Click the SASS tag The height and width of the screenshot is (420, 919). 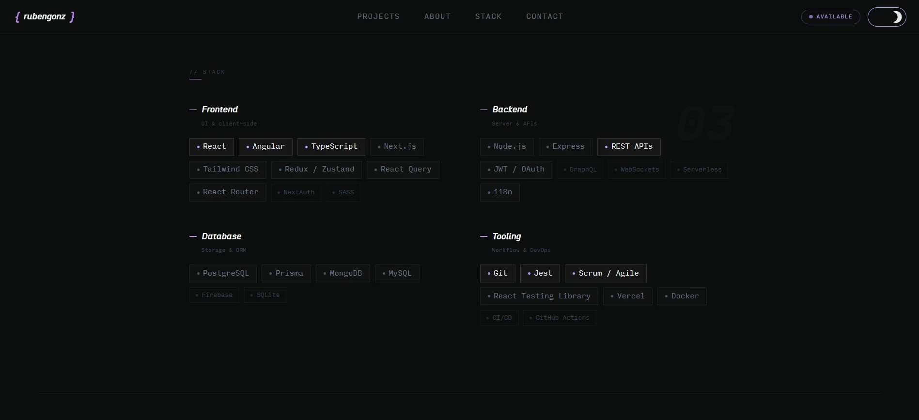point(343,192)
